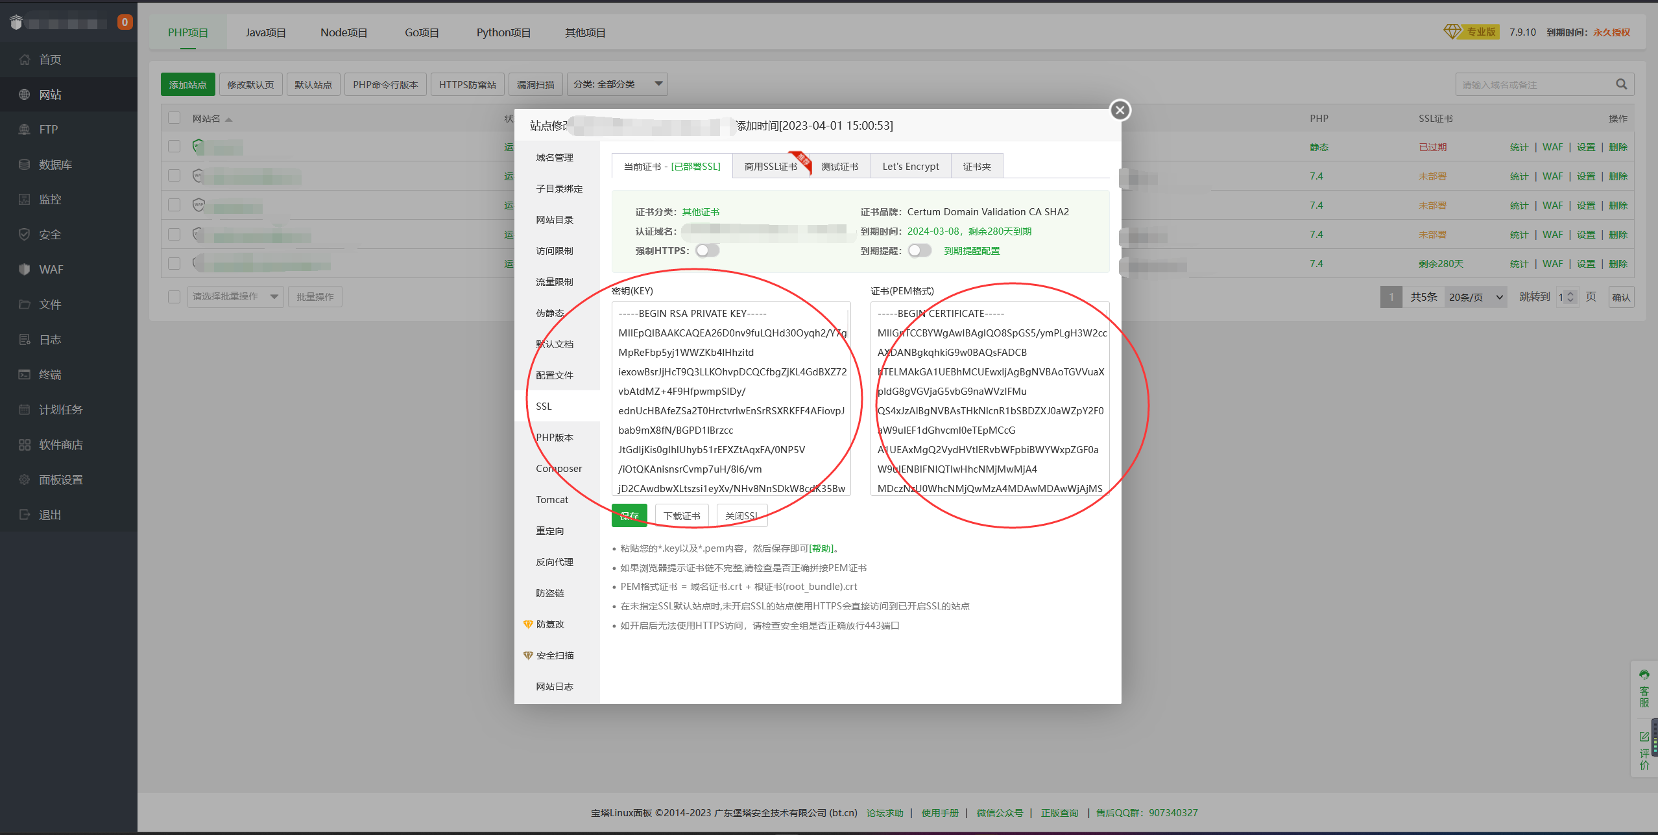Open the 论坛求助 footer link

pos(885,813)
